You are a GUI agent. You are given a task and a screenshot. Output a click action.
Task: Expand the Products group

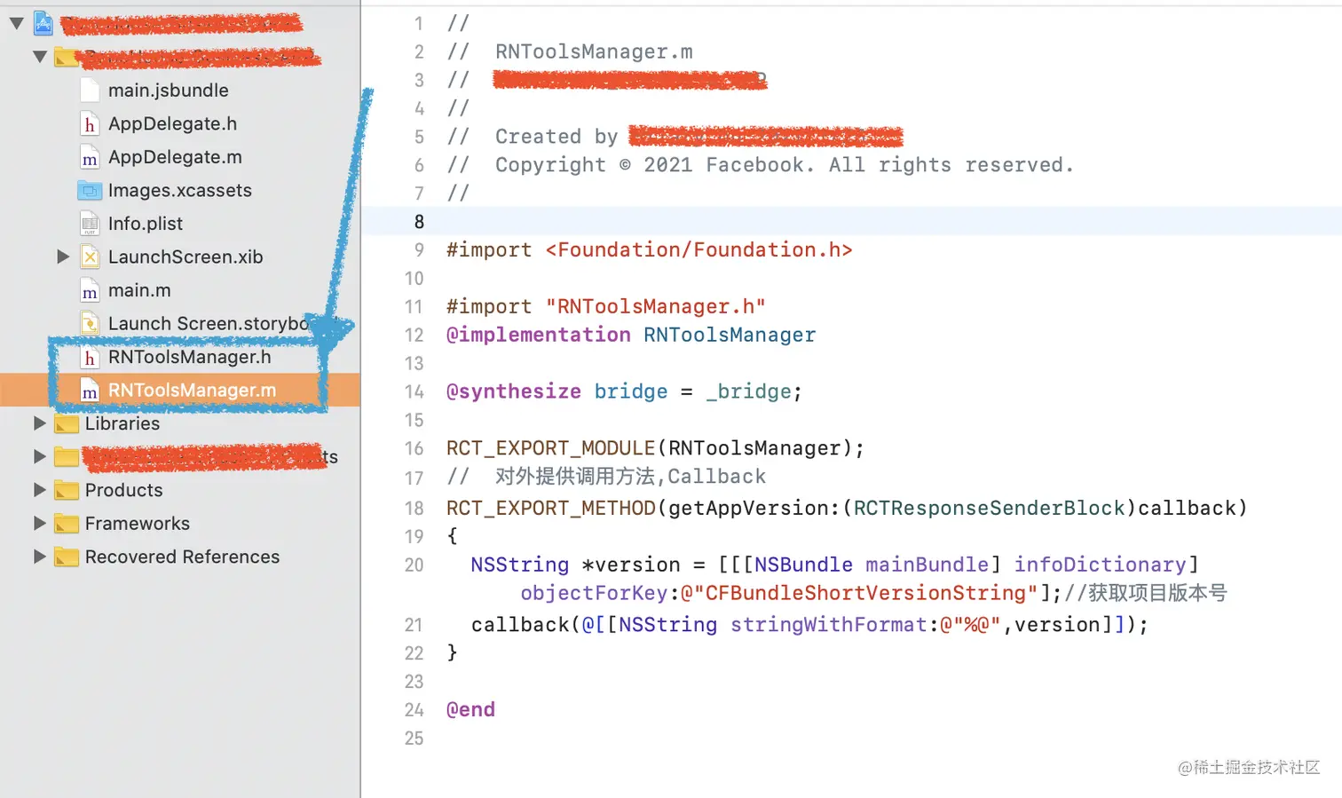tap(39, 490)
